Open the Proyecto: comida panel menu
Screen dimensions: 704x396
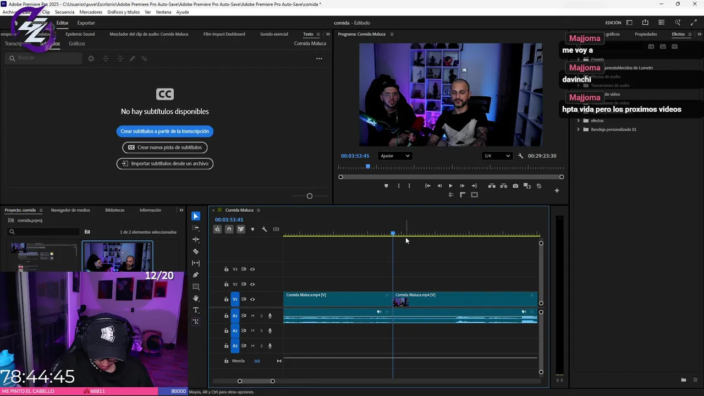point(41,210)
